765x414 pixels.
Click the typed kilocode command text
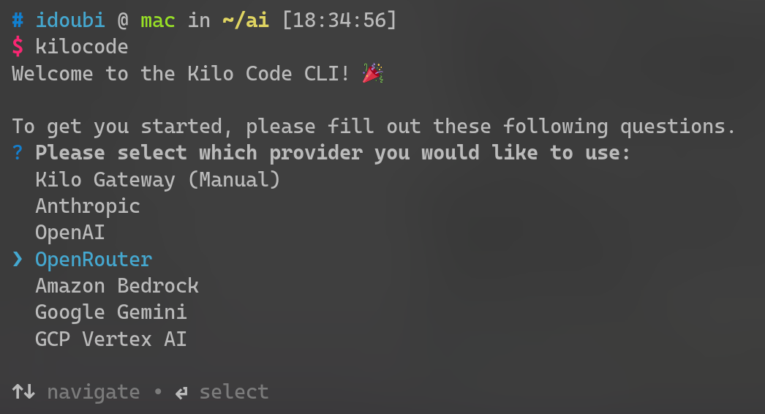pyautogui.click(x=81, y=47)
